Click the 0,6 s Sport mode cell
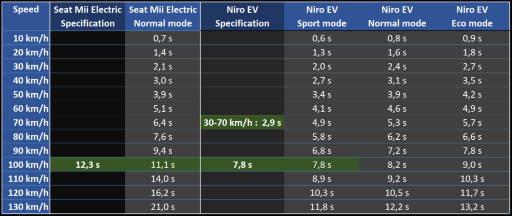This screenshot has height=216, width=512. point(322,38)
